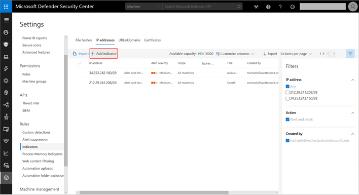Screen dimensions: 359x195
Task: Switch to the URLs/Domains tab
Action: point(129,40)
